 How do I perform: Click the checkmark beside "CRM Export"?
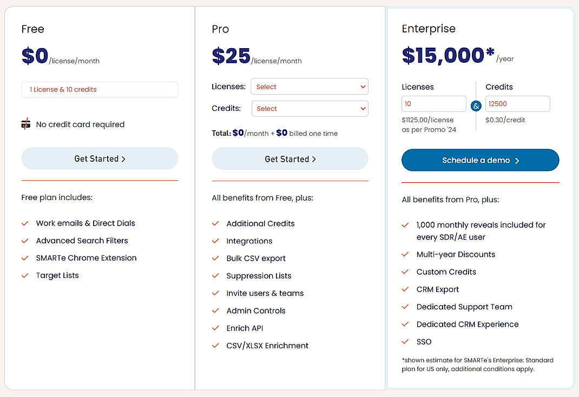click(405, 289)
